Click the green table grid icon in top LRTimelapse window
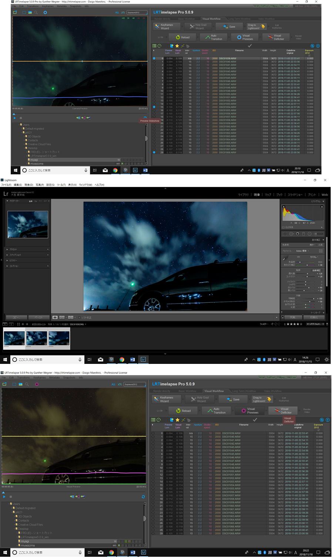334x559 pixels. [x=154, y=46]
